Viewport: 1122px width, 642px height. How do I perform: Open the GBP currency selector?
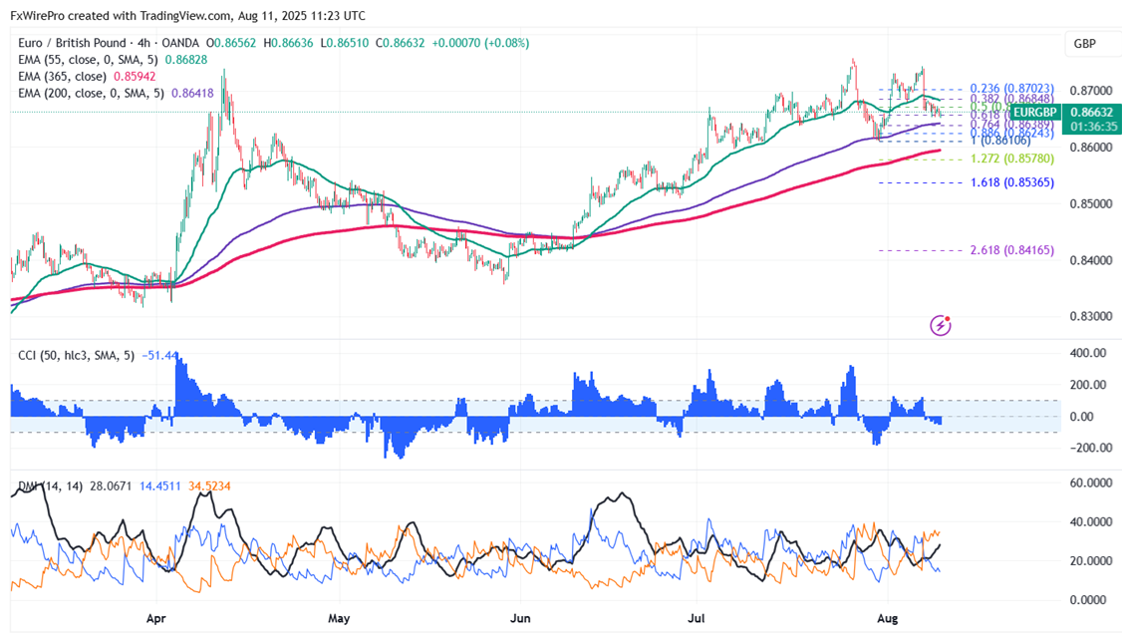click(x=1085, y=44)
